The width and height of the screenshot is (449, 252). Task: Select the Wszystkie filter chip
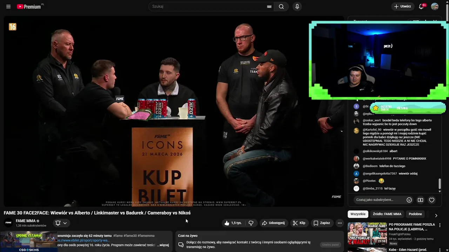tap(358, 214)
